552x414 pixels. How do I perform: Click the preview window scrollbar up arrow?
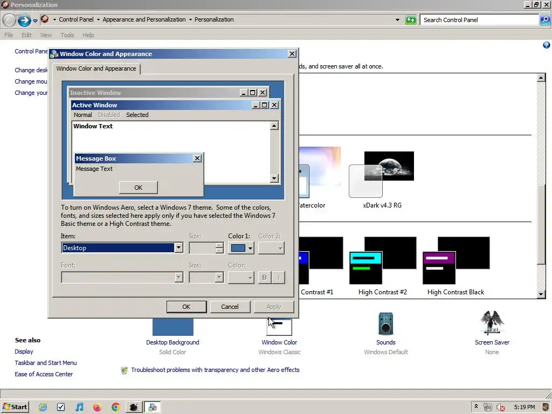tap(274, 126)
